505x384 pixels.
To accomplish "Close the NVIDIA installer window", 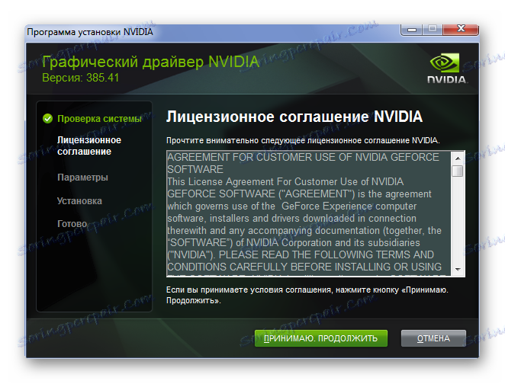I will pyautogui.click(x=461, y=29).
